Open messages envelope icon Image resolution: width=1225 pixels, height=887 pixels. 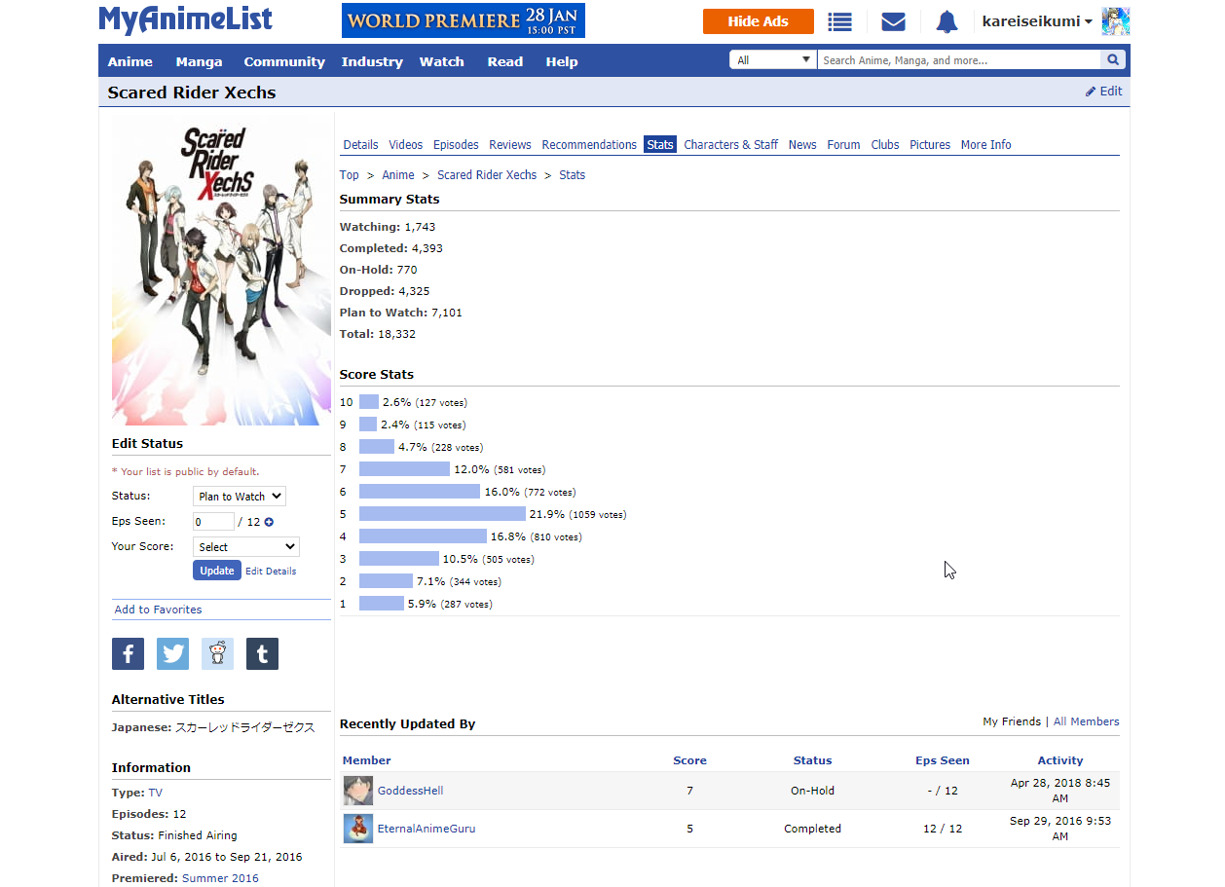click(893, 21)
